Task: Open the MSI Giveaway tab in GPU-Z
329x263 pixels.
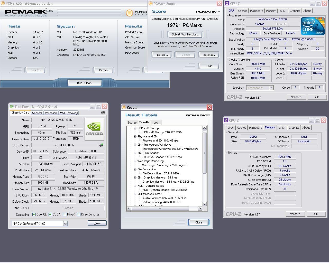Action: click(69, 113)
